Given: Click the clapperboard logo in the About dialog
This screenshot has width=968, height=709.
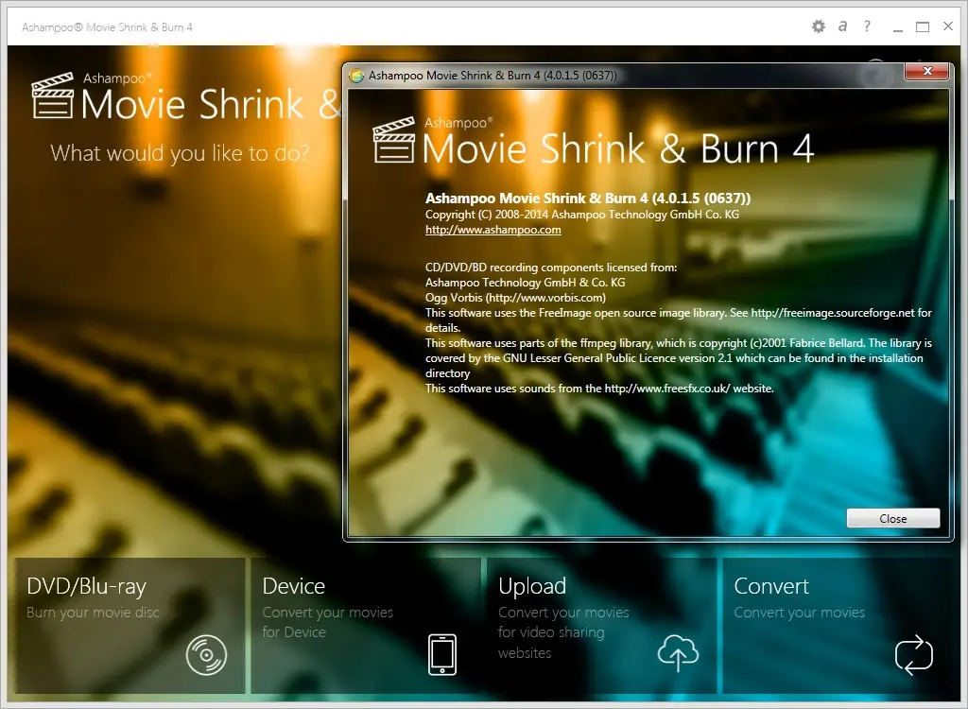Looking at the screenshot, I should point(394,140).
